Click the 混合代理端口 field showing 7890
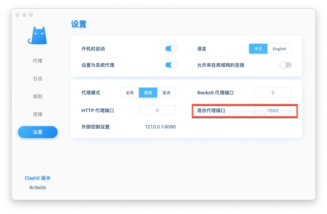 273,110
